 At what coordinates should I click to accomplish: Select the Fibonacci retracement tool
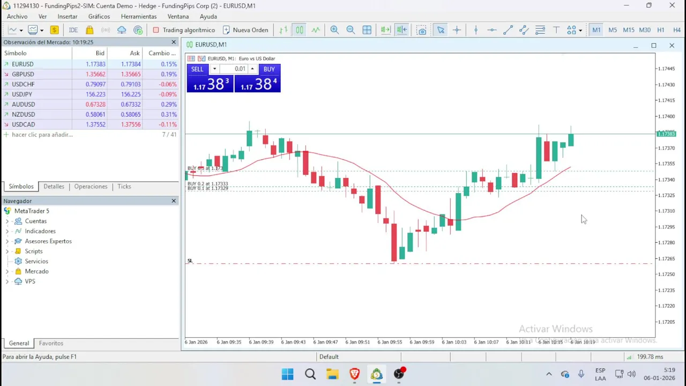coord(540,30)
